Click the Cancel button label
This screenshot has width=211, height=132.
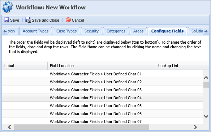click(x=78, y=20)
